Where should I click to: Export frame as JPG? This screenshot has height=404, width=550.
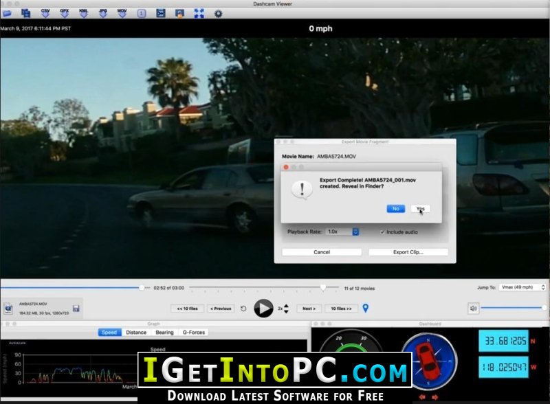pyautogui.click(x=102, y=13)
